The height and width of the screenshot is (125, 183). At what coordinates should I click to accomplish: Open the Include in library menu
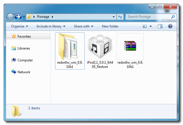point(51,26)
